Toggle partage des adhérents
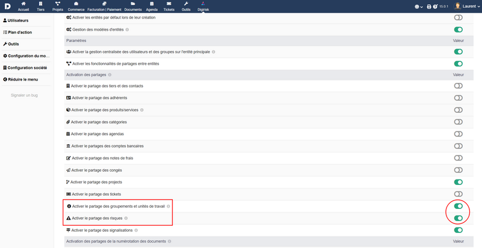Image resolution: width=482 pixels, height=248 pixels. (458, 98)
